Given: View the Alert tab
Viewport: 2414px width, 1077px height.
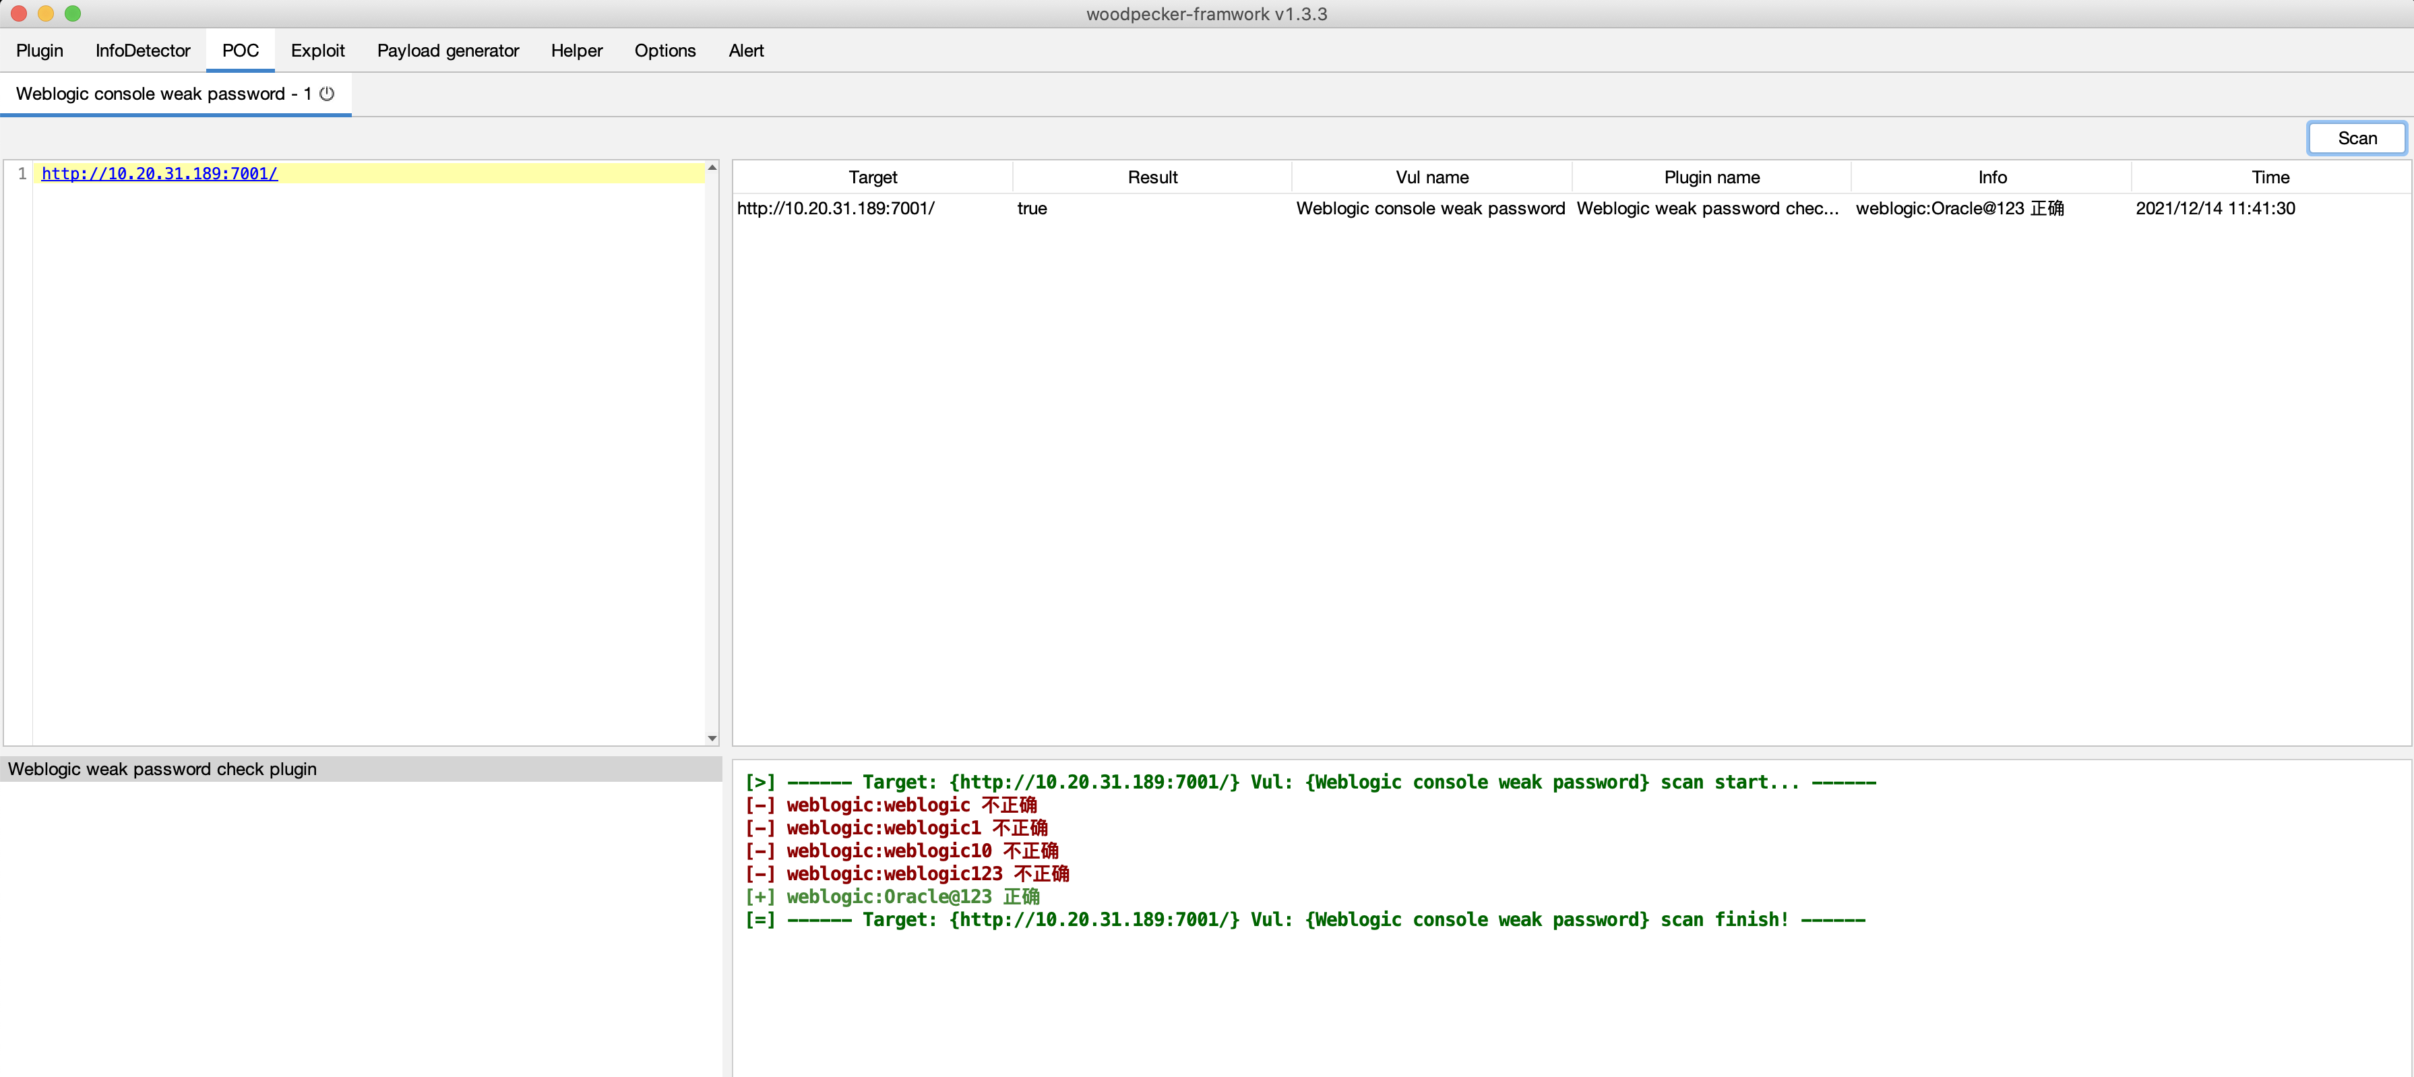Looking at the screenshot, I should 746,51.
